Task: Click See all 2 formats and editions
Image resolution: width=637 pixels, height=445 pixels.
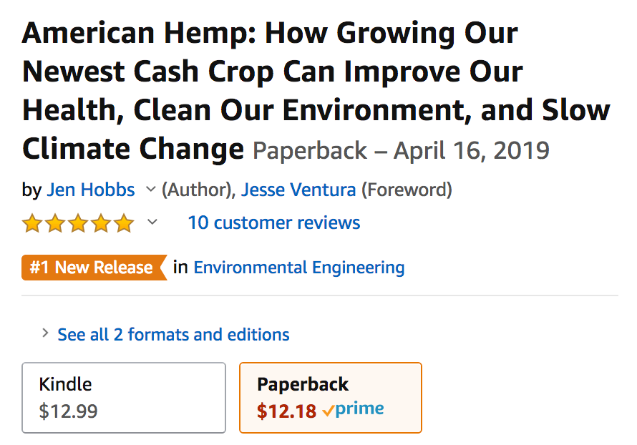Action: 173,335
